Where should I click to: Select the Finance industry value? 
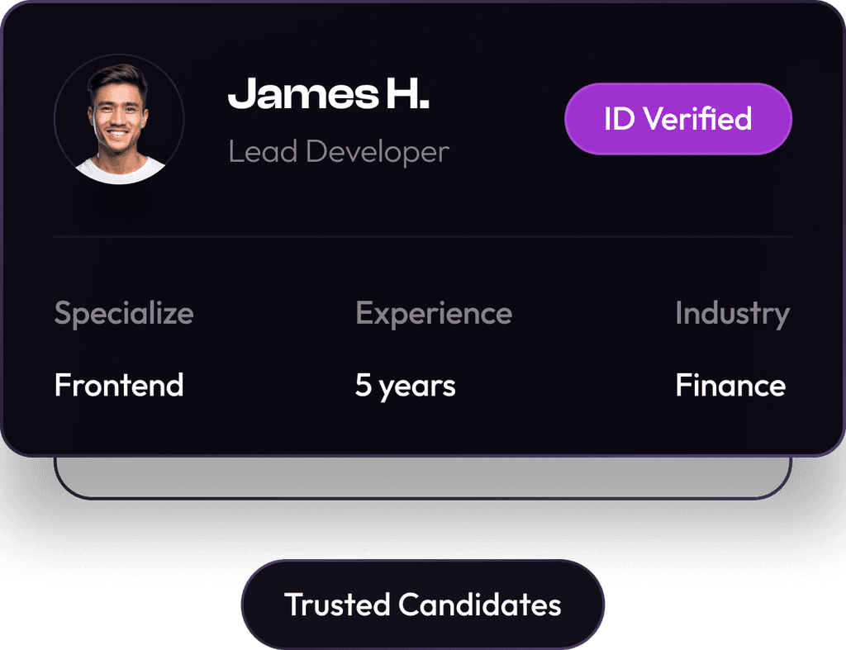pos(730,386)
